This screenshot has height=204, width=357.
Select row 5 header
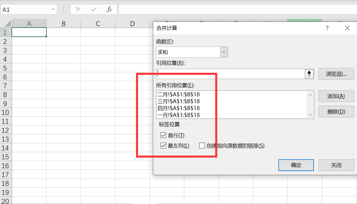pos(6,68)
